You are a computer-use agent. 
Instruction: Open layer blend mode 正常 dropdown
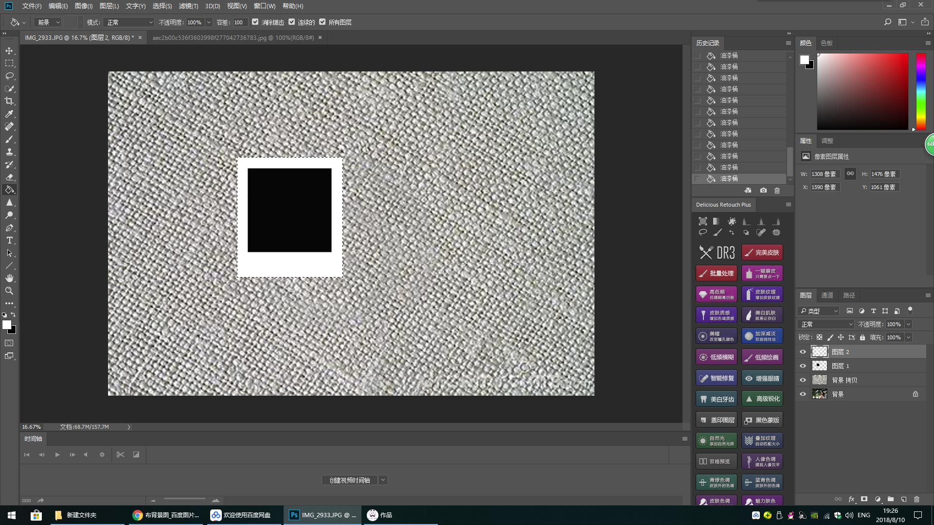pyautogui.click(x=826, y=324)
